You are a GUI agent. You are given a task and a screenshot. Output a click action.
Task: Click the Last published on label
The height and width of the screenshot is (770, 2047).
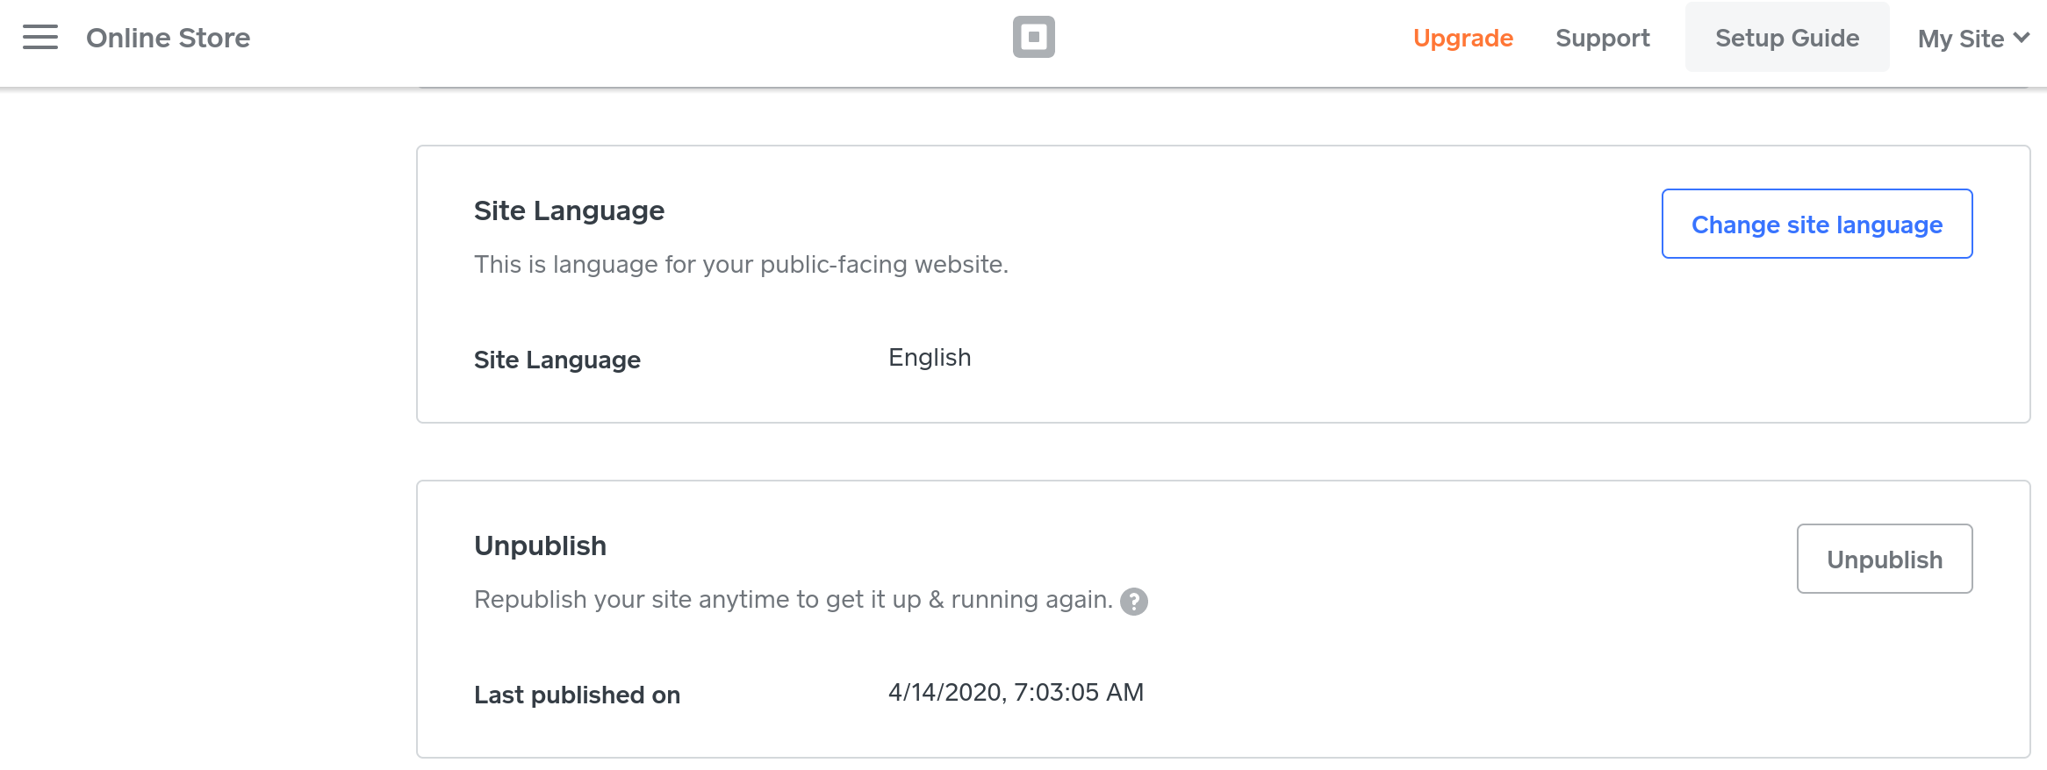[577, 695]
